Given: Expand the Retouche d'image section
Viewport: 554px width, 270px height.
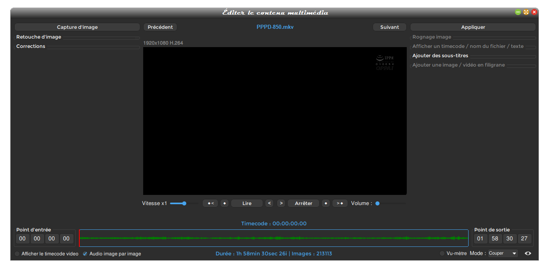Looking at the screenshot, I should click(x=39, y=37).
